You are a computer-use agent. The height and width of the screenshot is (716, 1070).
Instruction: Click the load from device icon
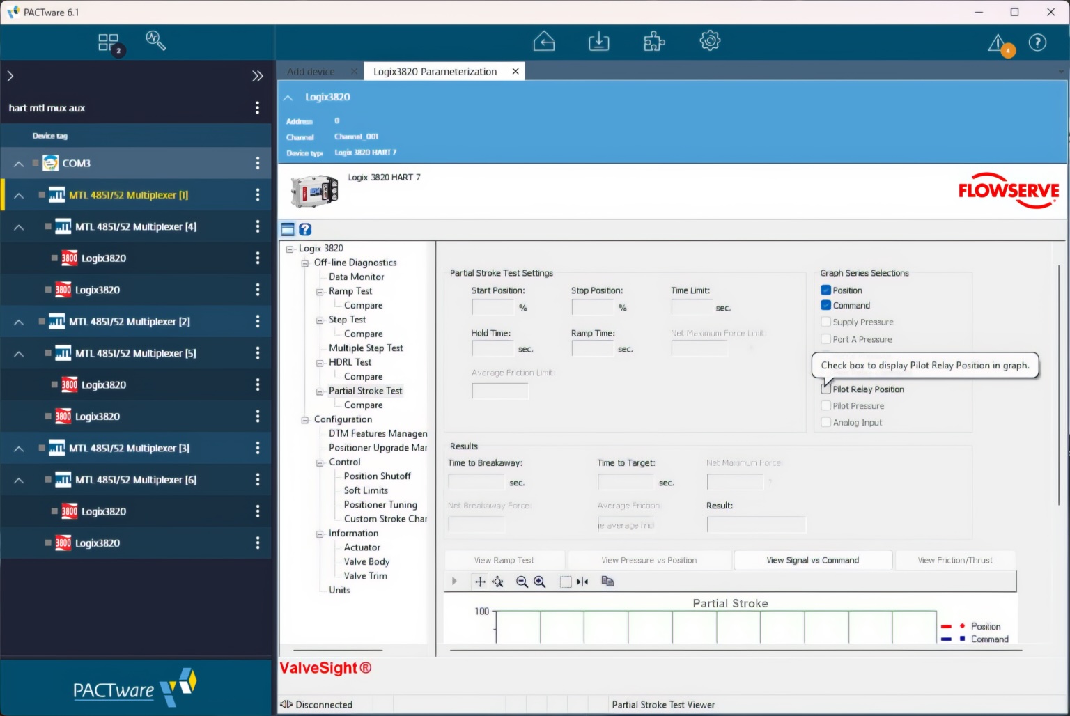tap(543, 41)
